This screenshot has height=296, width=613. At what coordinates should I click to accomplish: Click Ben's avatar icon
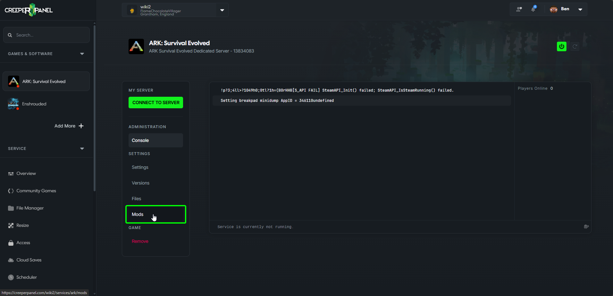pyautogui.click(x=554, y=9)
